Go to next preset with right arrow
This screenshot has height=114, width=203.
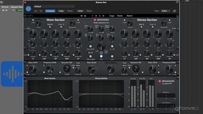(x=41, y=11)
